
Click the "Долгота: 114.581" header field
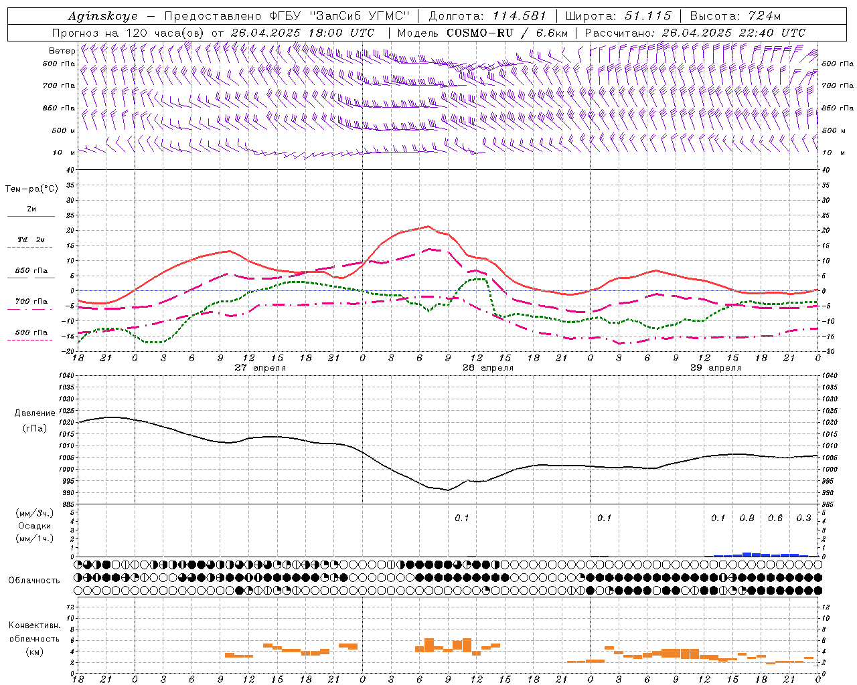pyautogui.click(x=487, y=16)
